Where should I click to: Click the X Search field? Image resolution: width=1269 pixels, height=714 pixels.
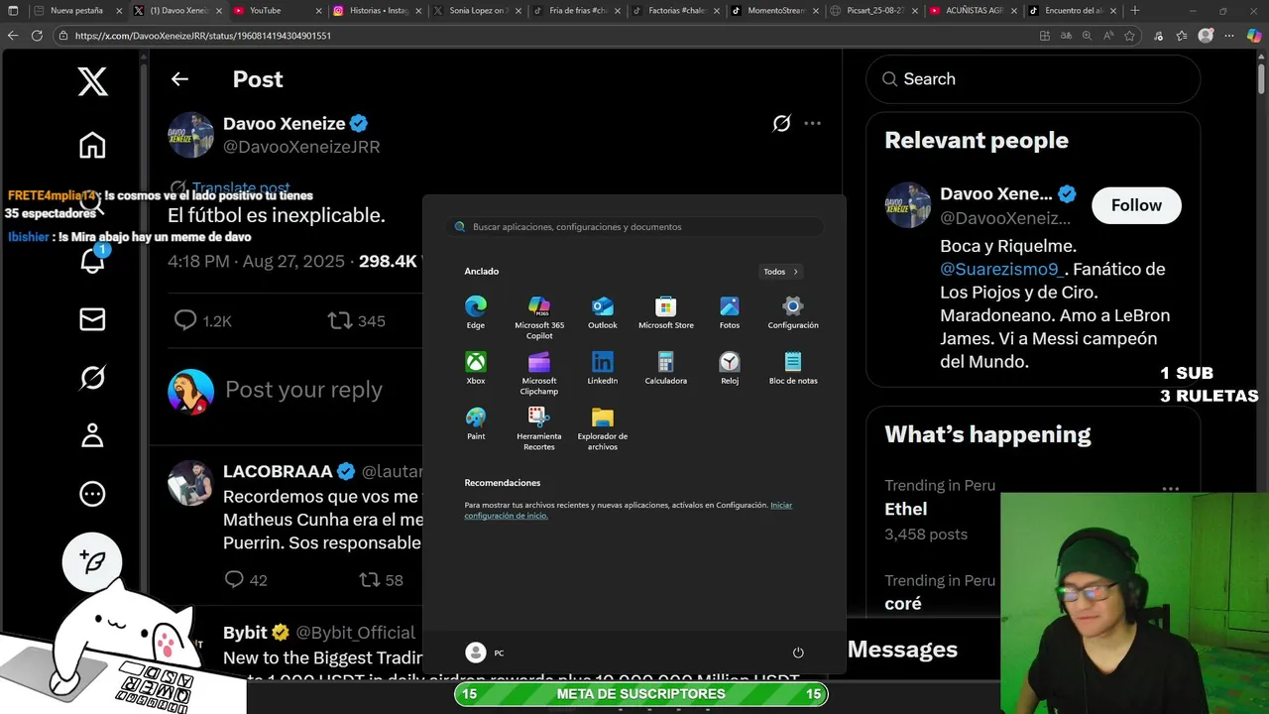tap(1033, 79)
